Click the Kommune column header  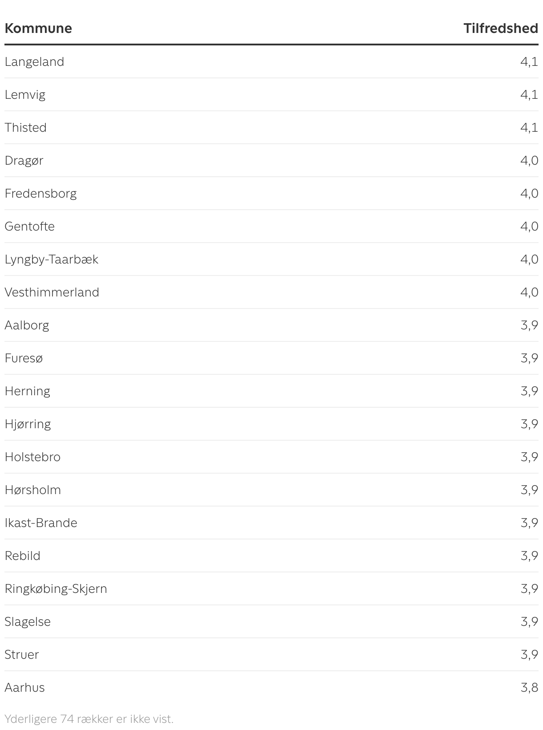38,28
